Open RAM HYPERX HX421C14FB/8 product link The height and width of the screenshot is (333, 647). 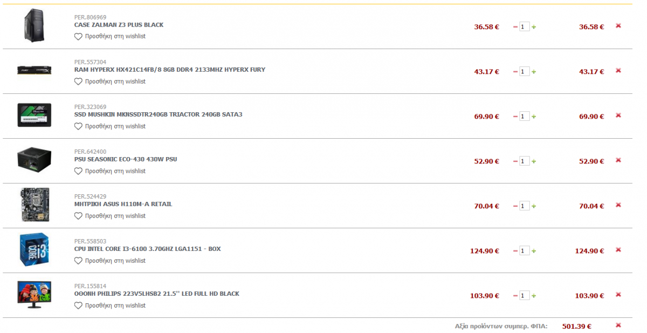(170, 70)
